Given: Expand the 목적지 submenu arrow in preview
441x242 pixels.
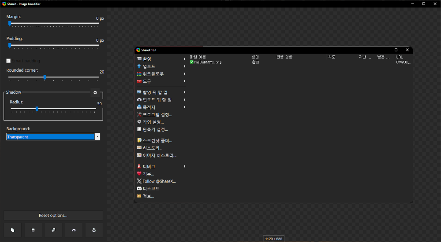Looking at the screenshot, I should [185, 107].
